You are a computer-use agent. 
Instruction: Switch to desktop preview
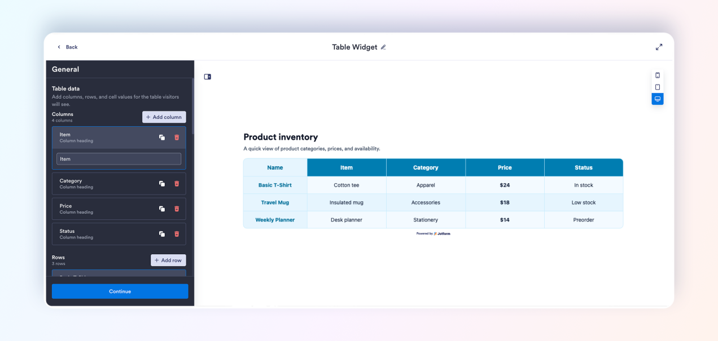(x=658, y=99)
